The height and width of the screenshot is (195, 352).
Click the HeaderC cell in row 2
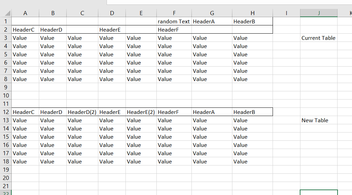pos(23,30)
